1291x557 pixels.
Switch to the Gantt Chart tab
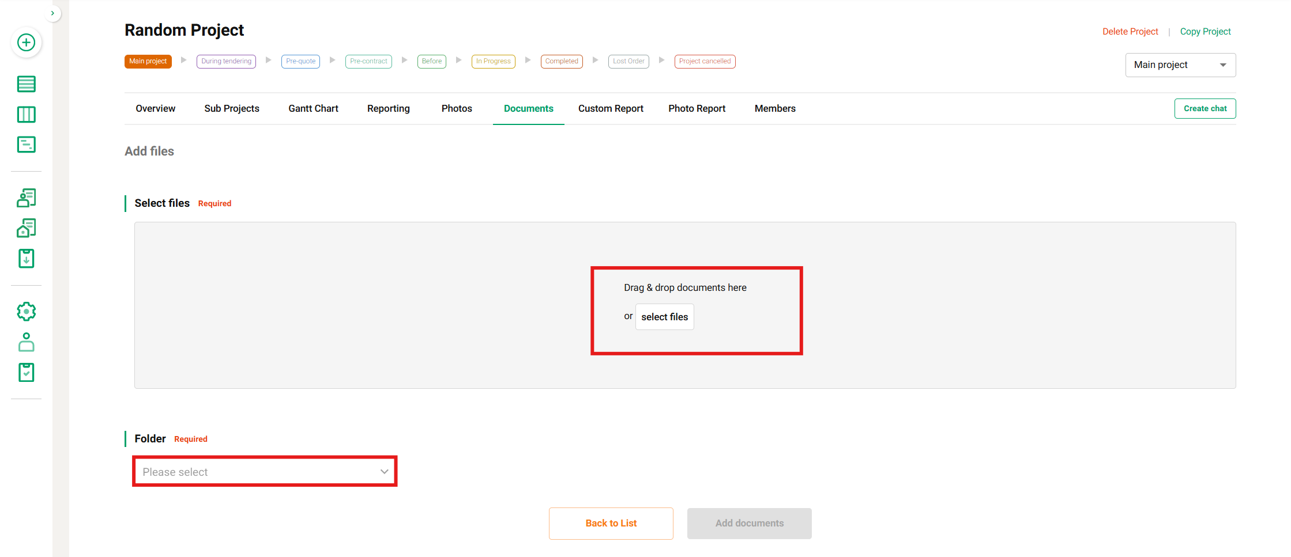tap(313, 108)
